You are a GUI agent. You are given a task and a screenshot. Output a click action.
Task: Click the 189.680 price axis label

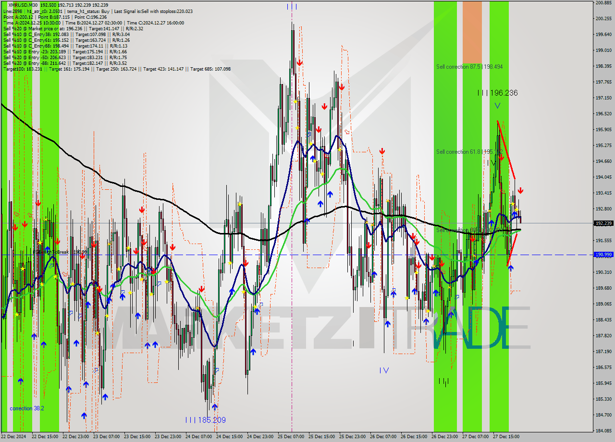603,288
